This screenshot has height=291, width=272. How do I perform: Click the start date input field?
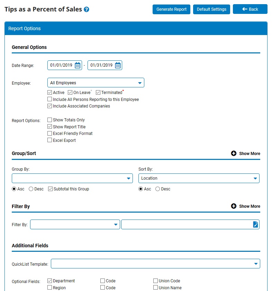coord(61,65)
